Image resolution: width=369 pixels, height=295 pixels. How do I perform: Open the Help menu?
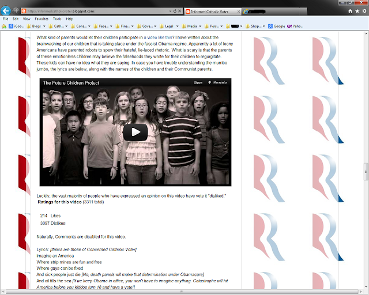tap(69, 19)
